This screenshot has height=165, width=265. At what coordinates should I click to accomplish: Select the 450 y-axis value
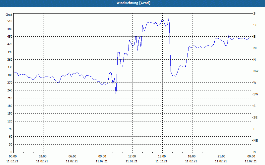coord(10,37)
